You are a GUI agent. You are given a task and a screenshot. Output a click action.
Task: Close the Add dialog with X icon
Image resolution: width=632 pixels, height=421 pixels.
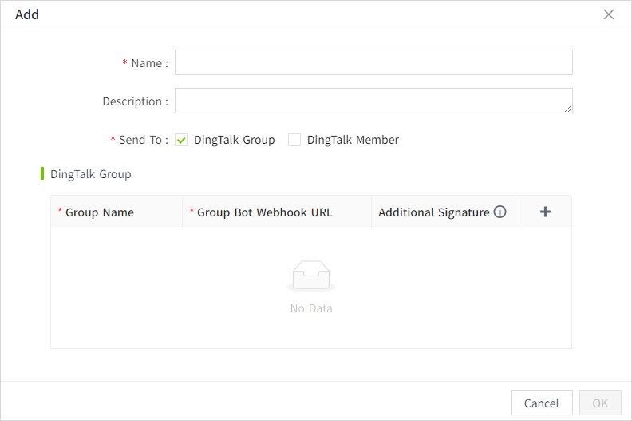pyautogui.click(x=609, y=14)
